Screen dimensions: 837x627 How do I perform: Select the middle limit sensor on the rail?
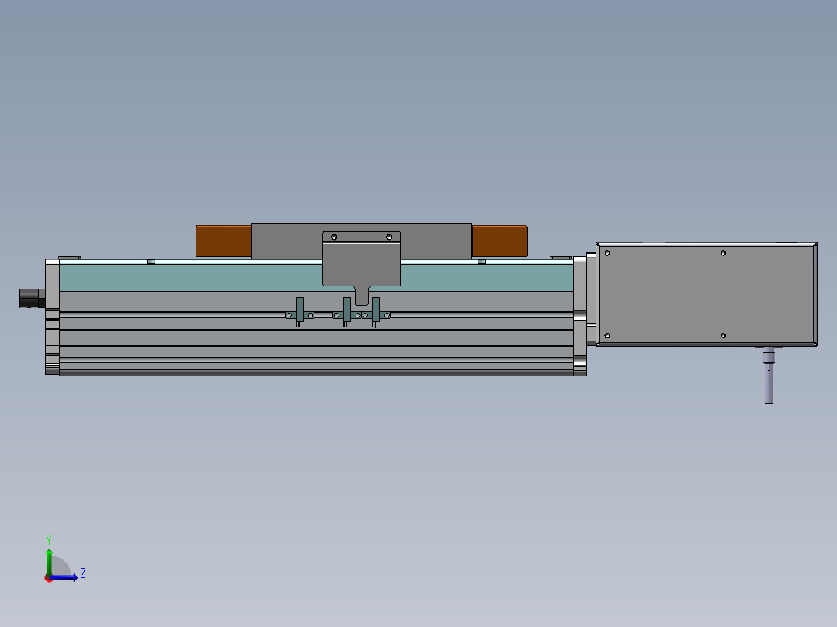point(347,312)
